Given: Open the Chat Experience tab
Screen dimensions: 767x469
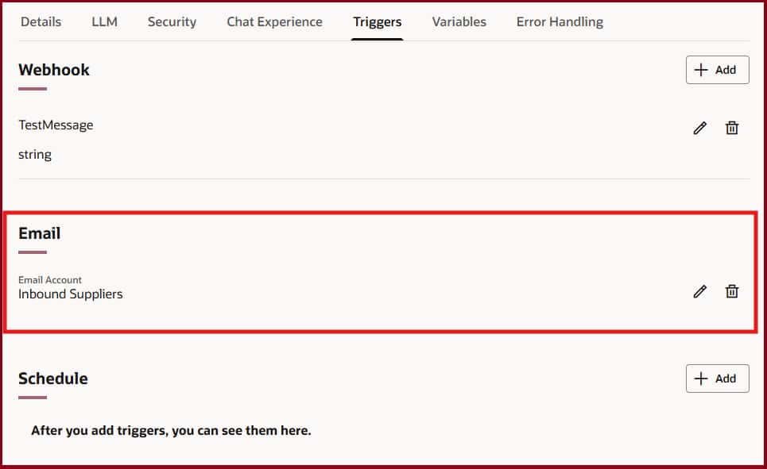Looking at the screenshot, I should 274,21.
